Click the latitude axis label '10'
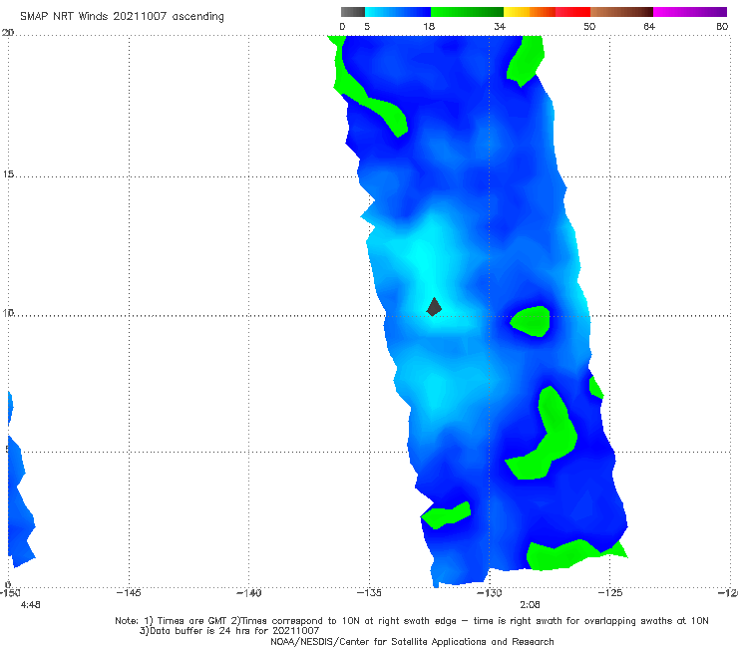The height and width of the screenshot is (648, 738). pos(8,312)
